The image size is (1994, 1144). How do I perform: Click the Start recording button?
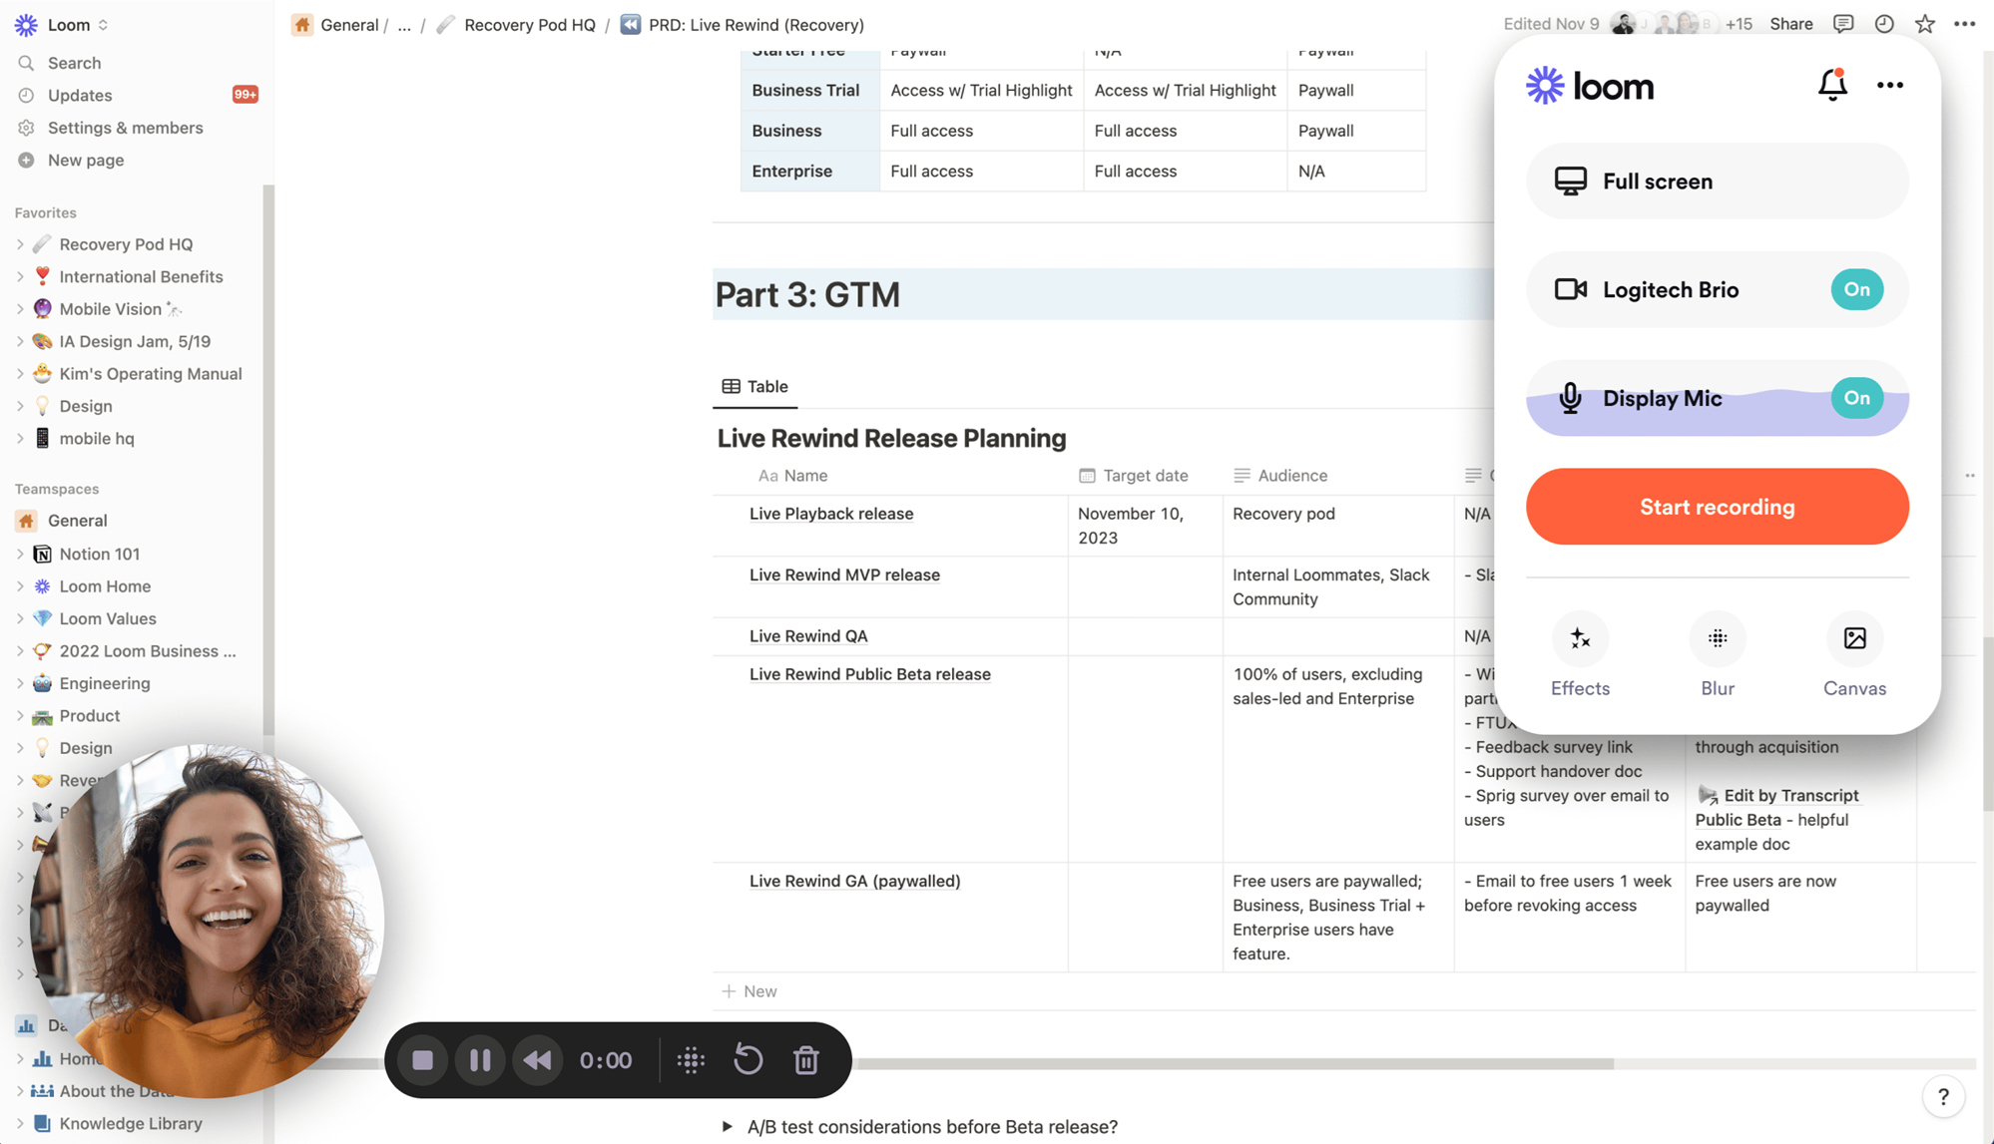coord(1717,507)
